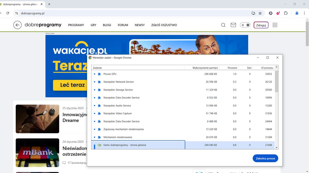Click the puzzle icon beside Storage Service
Image resolution: width=309 pixels, height=173 pixels.
pos(99,90)
